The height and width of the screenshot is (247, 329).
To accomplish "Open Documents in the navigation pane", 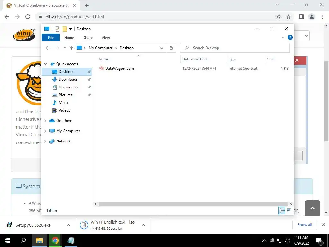I will coord(69,87).
